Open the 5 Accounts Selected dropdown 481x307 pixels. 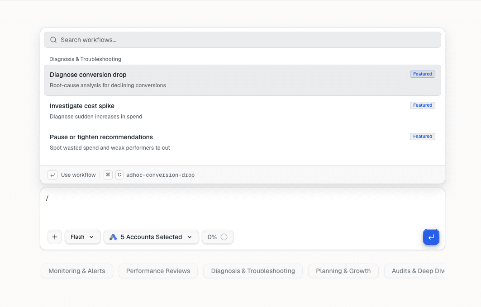point(151,237)
